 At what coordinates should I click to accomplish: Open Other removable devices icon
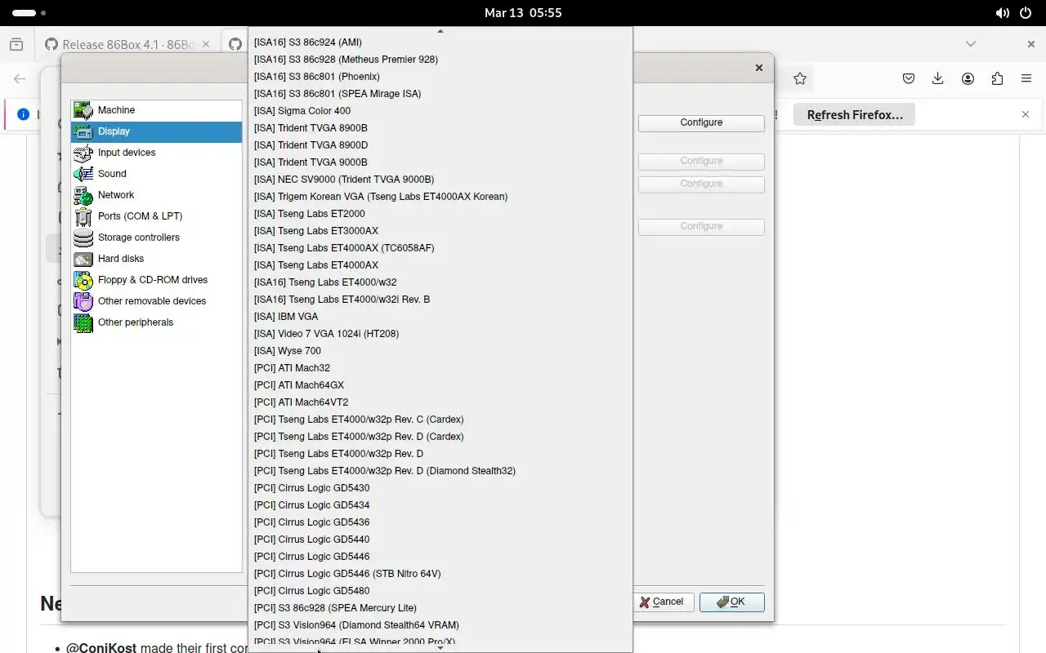(x=83, y=301)
